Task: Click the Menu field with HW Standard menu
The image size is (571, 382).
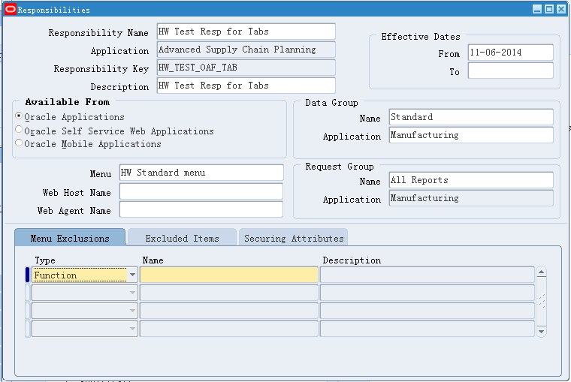Action: tap(201, 173)
